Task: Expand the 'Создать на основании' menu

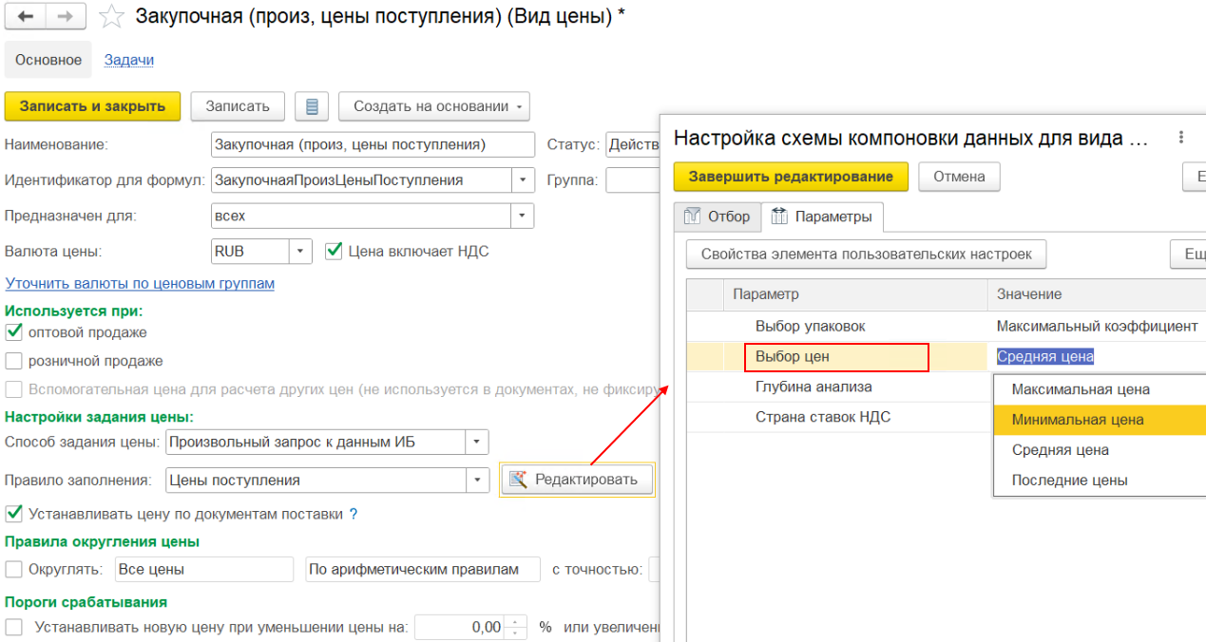Action: [433, 106]
